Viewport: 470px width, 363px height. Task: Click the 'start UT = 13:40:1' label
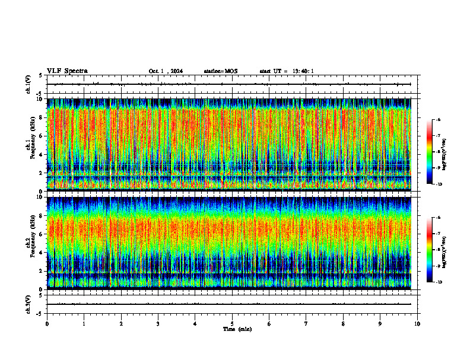(x=287, y=71)
